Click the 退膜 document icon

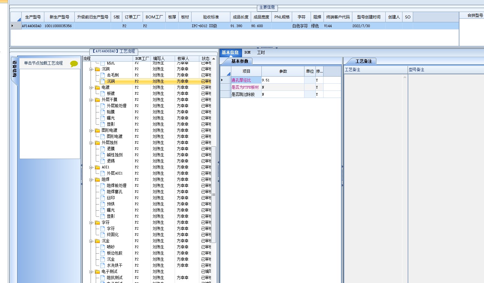coord(103,149)
